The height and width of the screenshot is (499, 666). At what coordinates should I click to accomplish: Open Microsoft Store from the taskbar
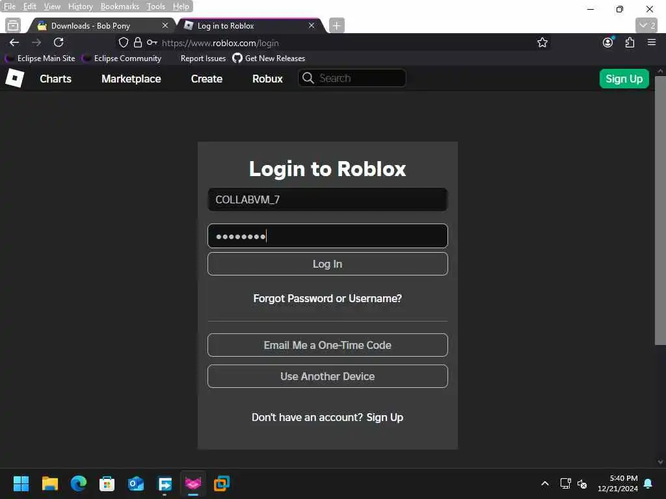(107, 483)
